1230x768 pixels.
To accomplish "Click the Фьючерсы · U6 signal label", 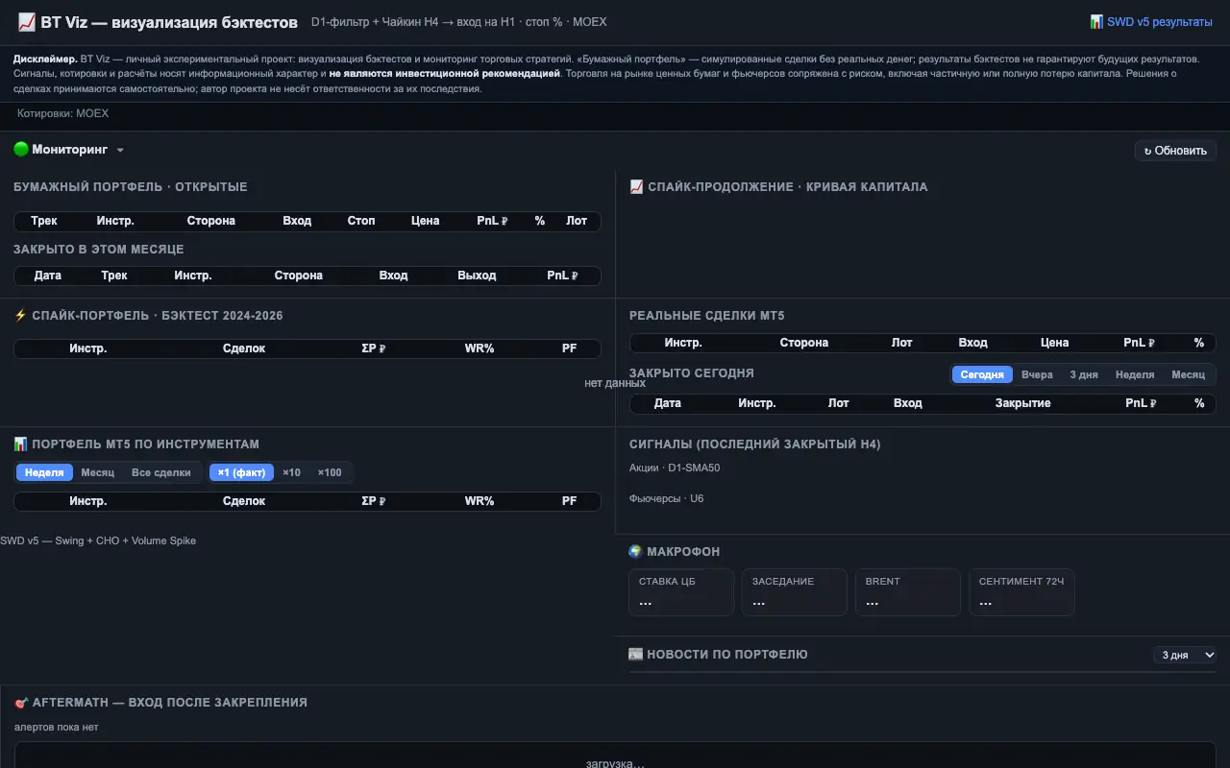I will point(667,498).
